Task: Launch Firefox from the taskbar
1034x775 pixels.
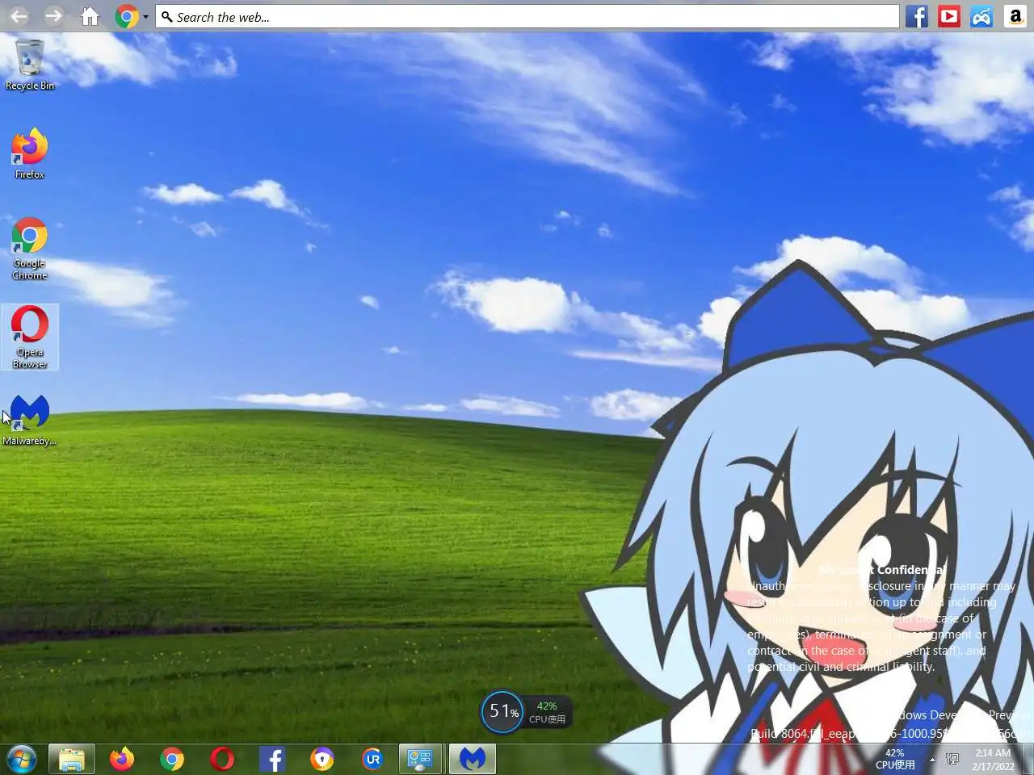Action: pyautogui.click(x=122, y=759)
